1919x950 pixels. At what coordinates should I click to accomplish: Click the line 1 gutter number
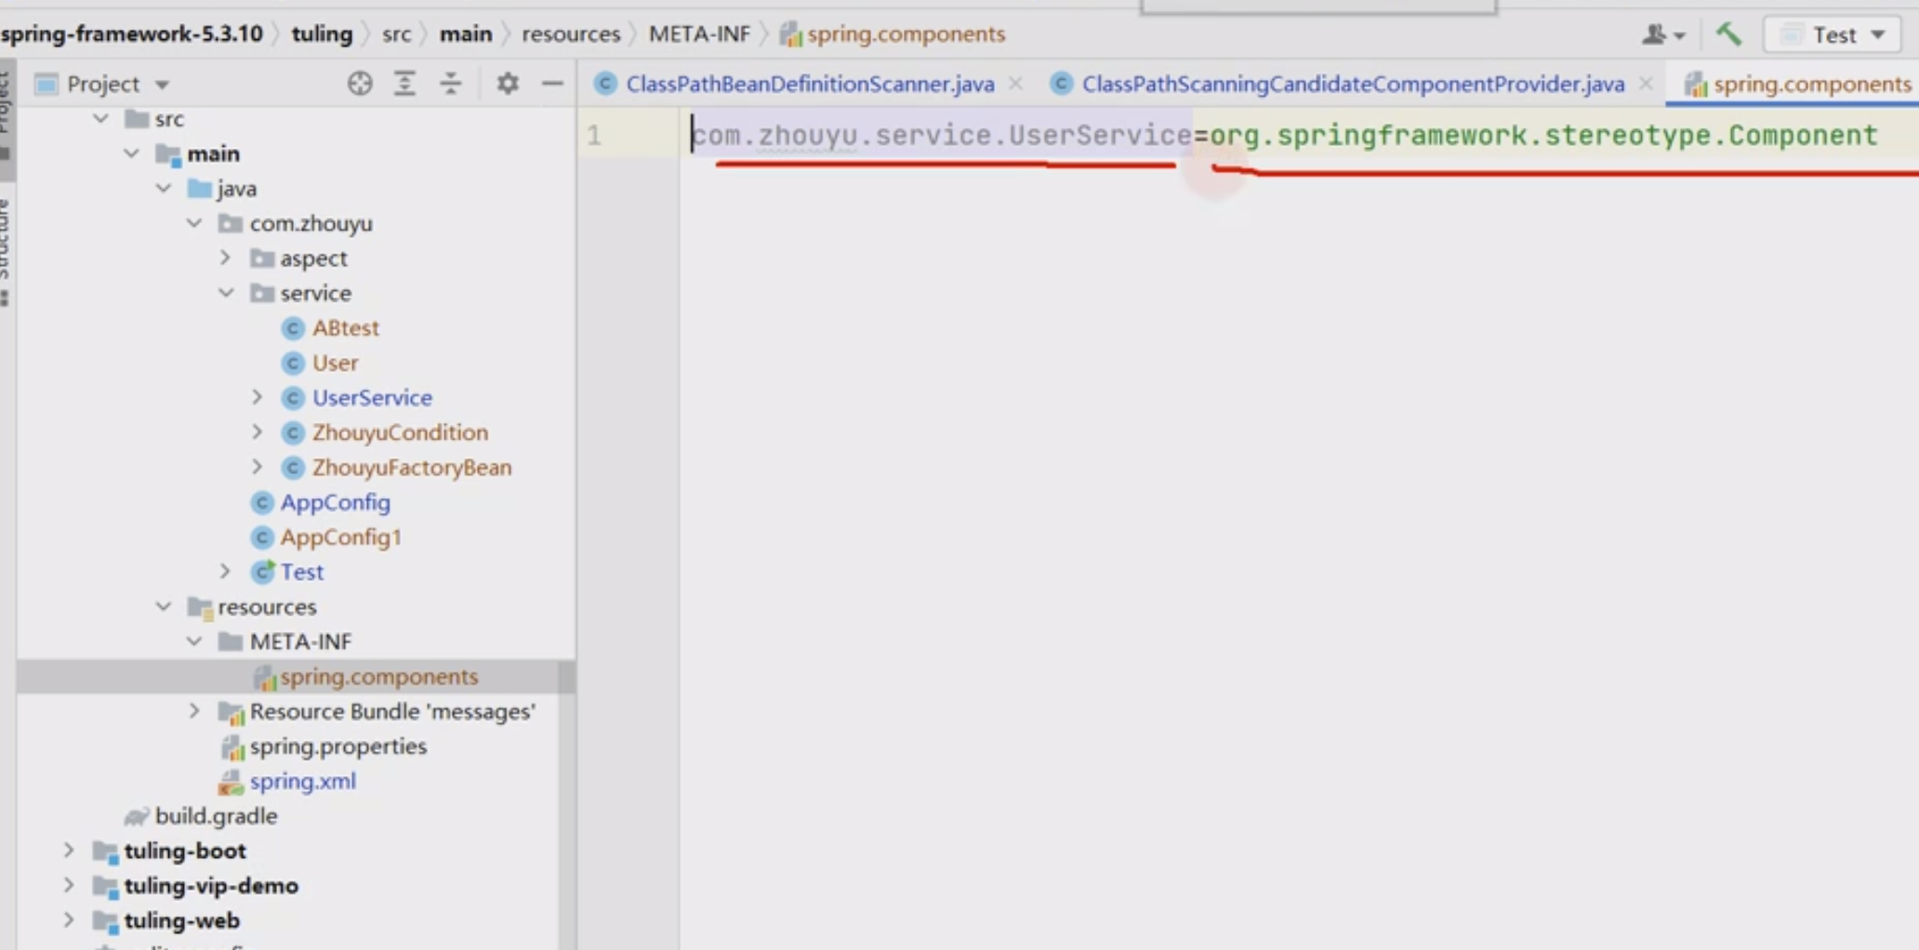[594, 136]
